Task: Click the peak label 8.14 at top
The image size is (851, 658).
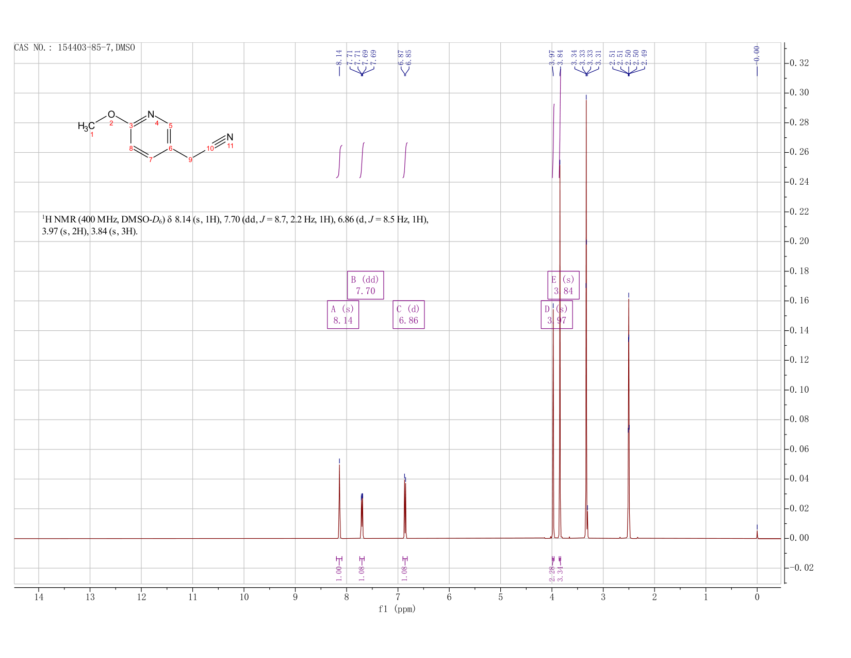Action: point(339,57)
